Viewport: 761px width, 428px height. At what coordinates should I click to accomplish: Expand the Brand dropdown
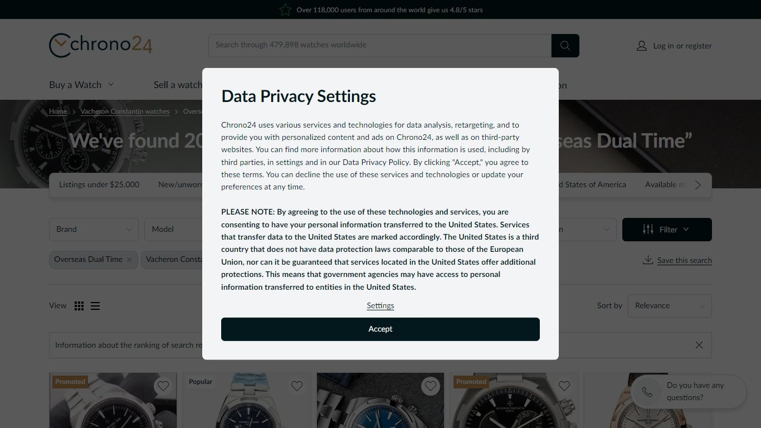pos(94,229)
